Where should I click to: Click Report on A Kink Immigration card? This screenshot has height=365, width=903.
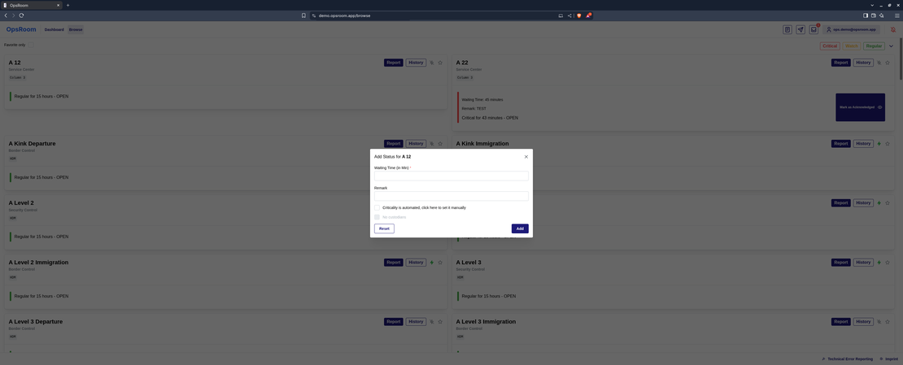tap(841, 143)
